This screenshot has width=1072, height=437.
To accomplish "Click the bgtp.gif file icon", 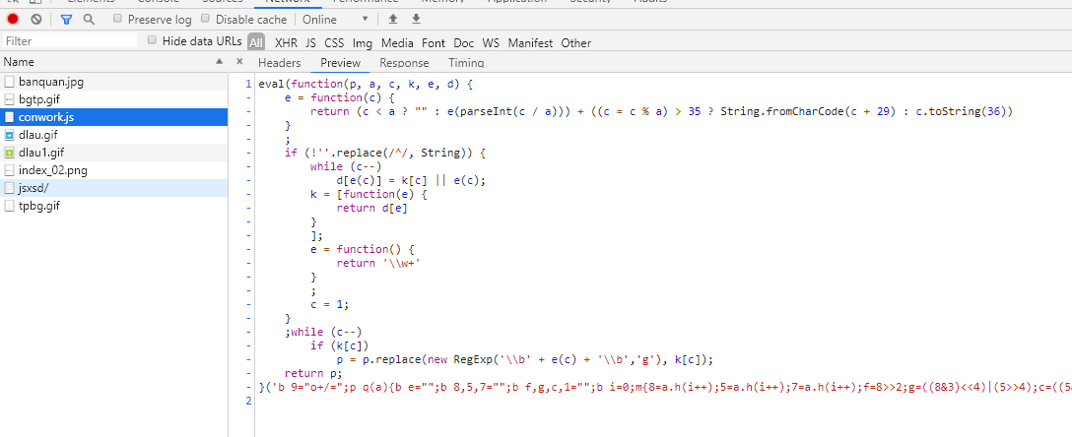I will (x=10, y=99).
